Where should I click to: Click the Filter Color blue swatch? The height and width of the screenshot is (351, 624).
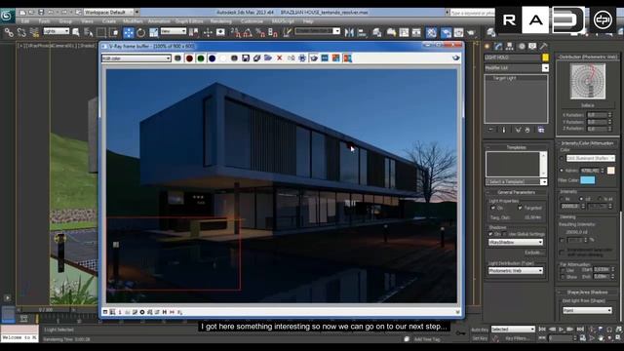(x=587, y=179)
